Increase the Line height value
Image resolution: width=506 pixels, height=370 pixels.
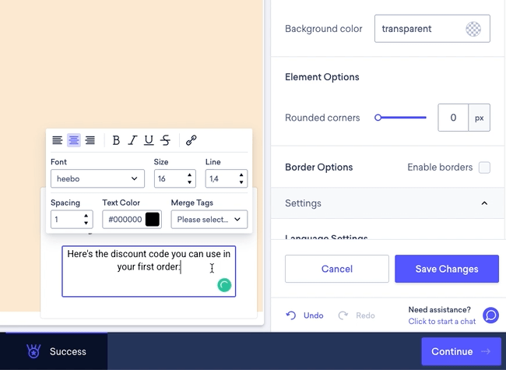click(241, 175)
